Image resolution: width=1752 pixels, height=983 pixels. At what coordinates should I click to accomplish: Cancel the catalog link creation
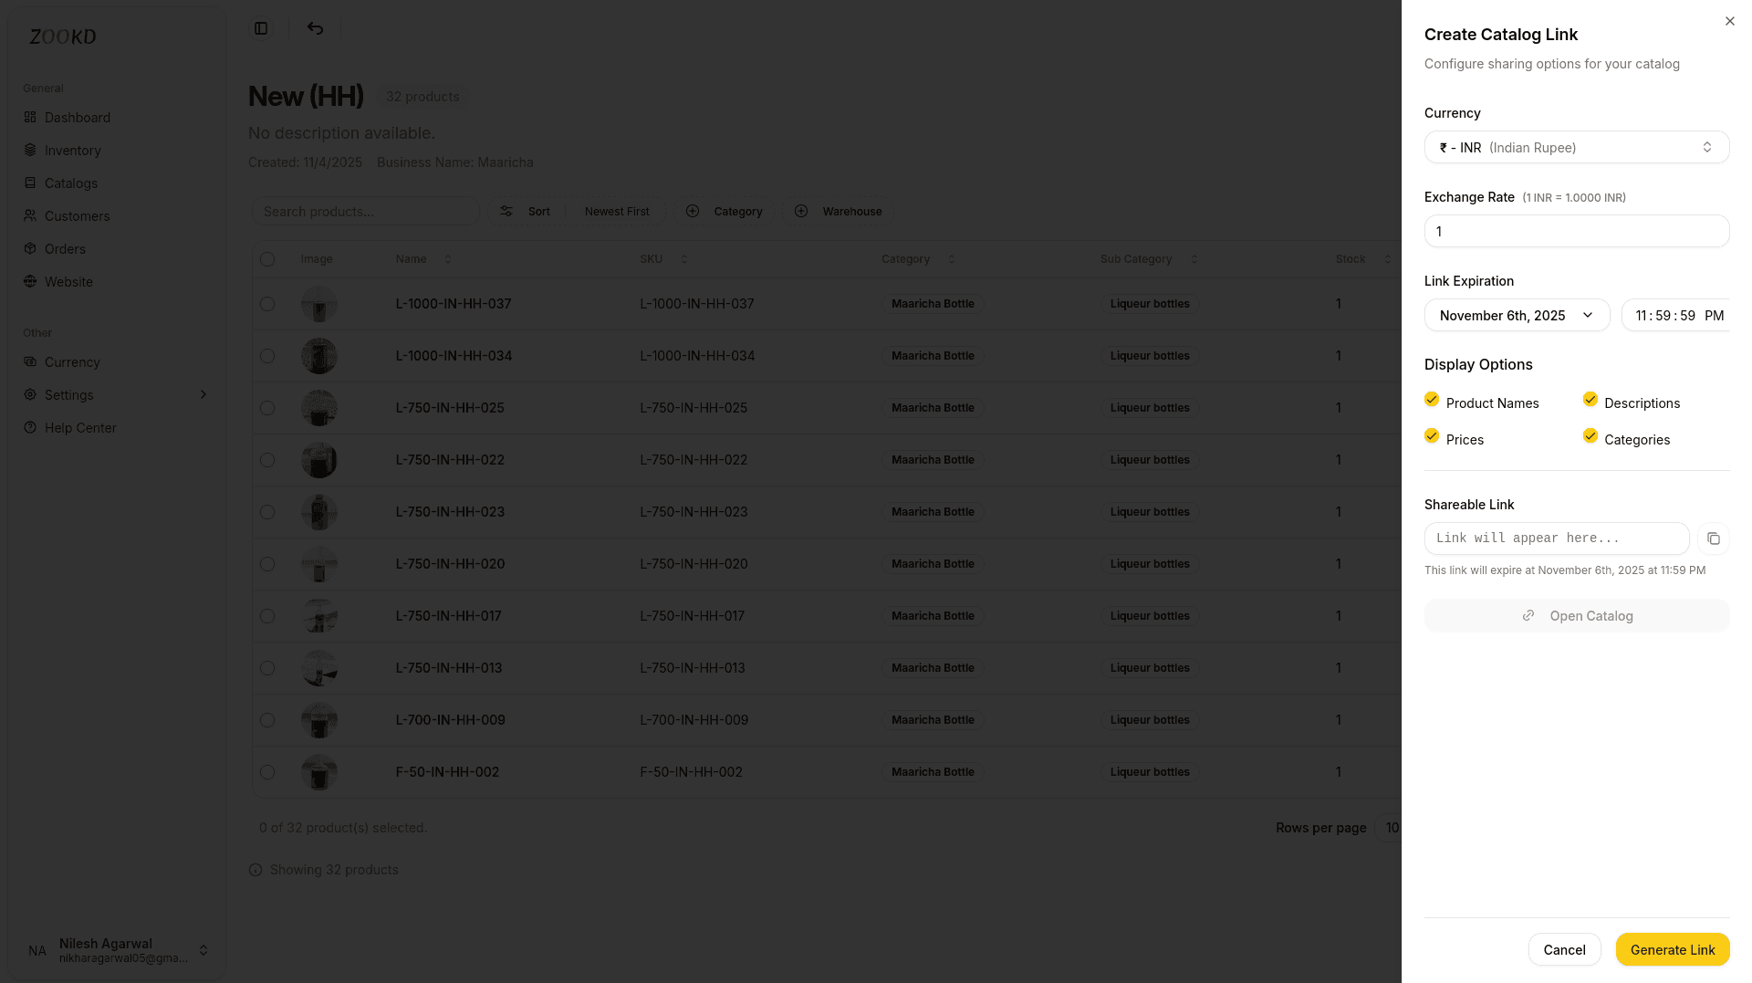[x=1564, y=949]
